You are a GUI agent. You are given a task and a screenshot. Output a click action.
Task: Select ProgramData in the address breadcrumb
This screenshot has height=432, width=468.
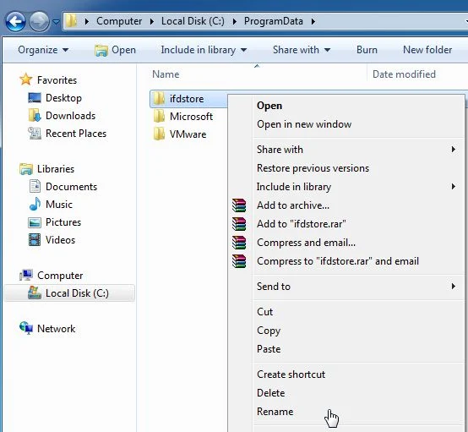click(274, 21)
